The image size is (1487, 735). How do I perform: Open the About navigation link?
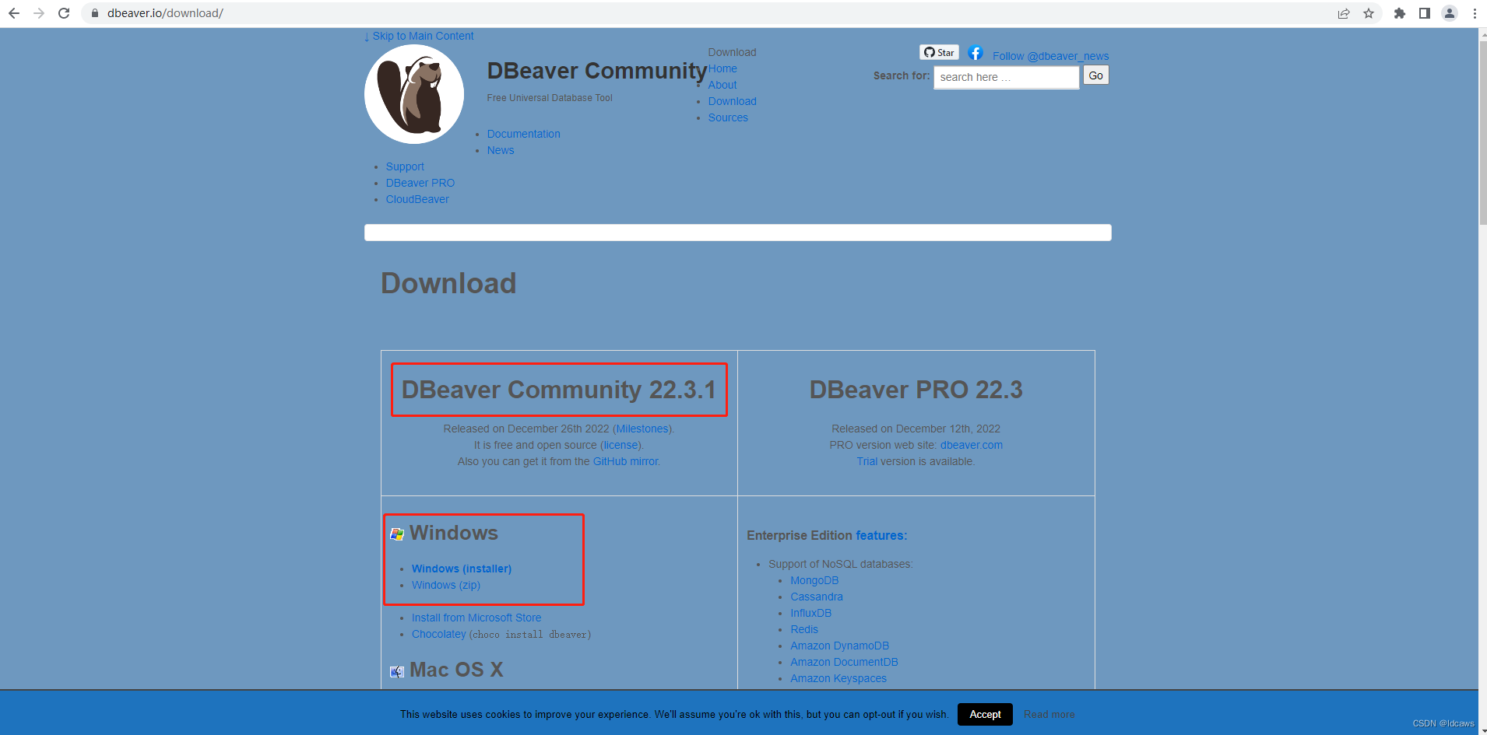tap(722, 85)
